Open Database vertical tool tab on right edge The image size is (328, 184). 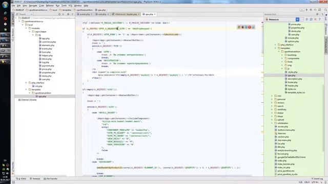click(x=326, y=29)
